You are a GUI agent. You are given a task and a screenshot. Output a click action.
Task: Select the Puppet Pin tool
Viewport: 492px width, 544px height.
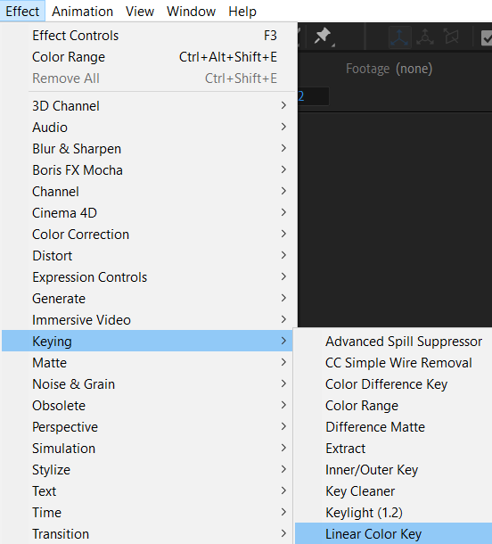[x=324, y=36]
